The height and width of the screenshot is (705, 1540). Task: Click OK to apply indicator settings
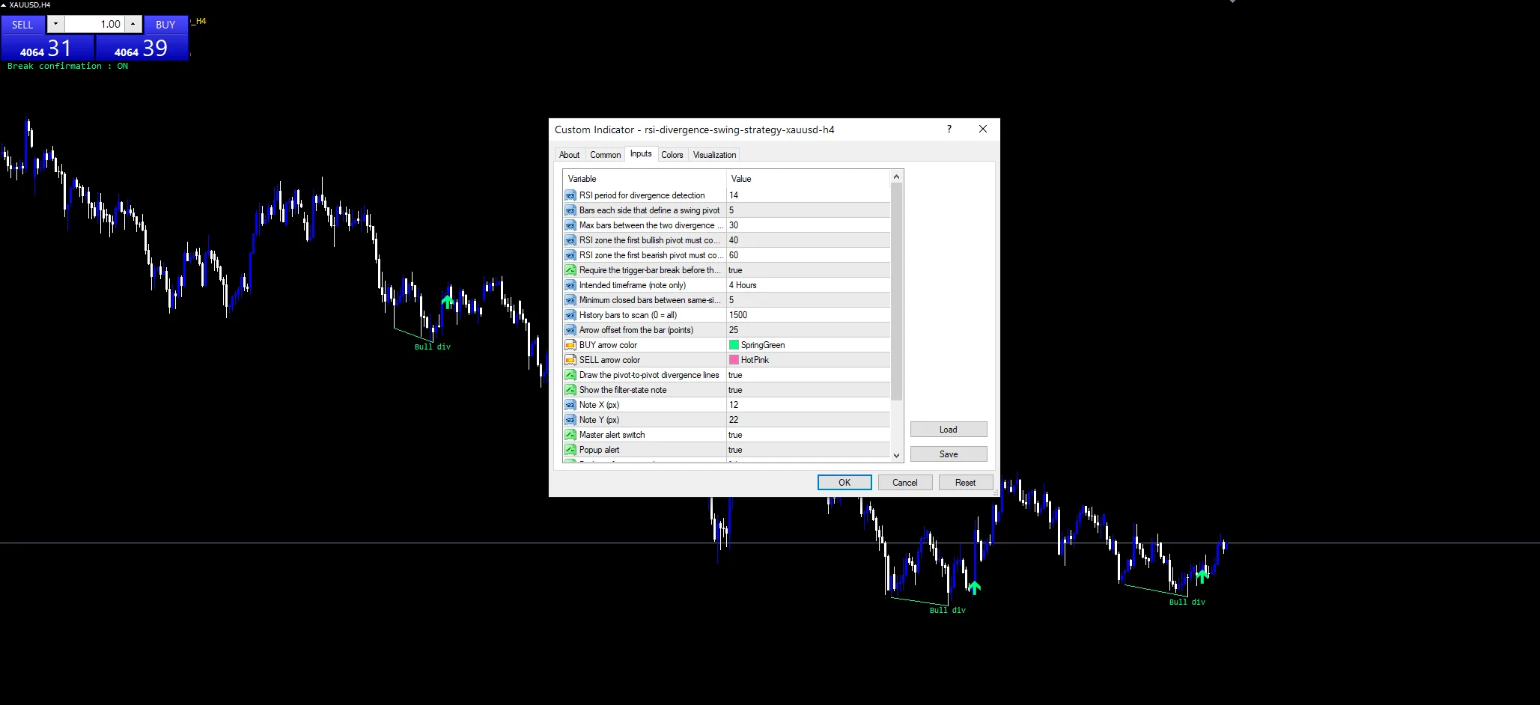pyautogui.click(x=844, y=483)
